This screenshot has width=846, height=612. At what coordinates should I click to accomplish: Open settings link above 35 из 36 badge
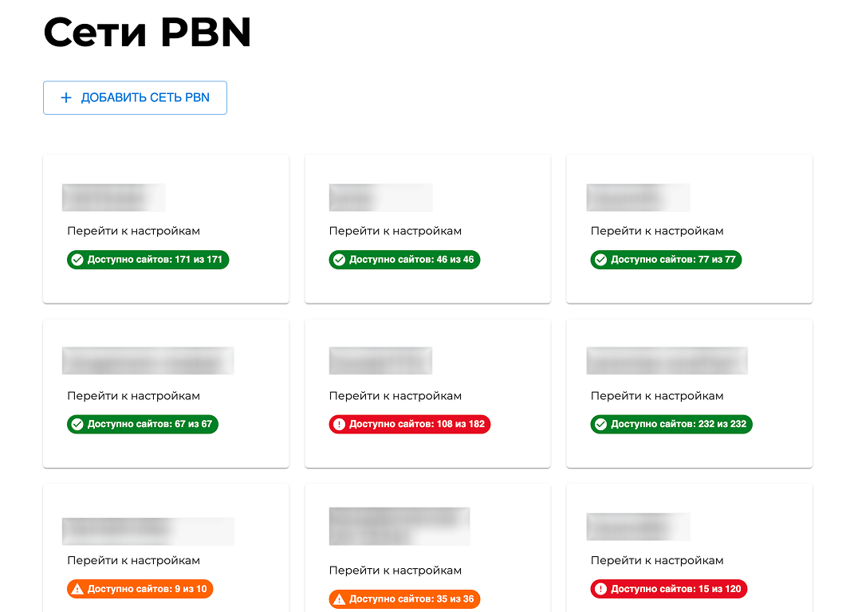point(395,571)
